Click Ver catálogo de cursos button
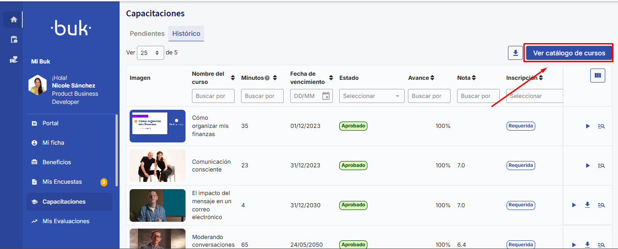This screenshot has width=618, height=249. click(x=569, y=53)
